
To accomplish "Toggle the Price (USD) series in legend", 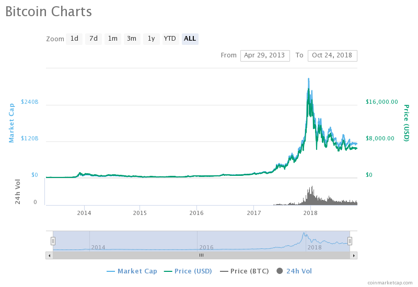I will point(188,271).
